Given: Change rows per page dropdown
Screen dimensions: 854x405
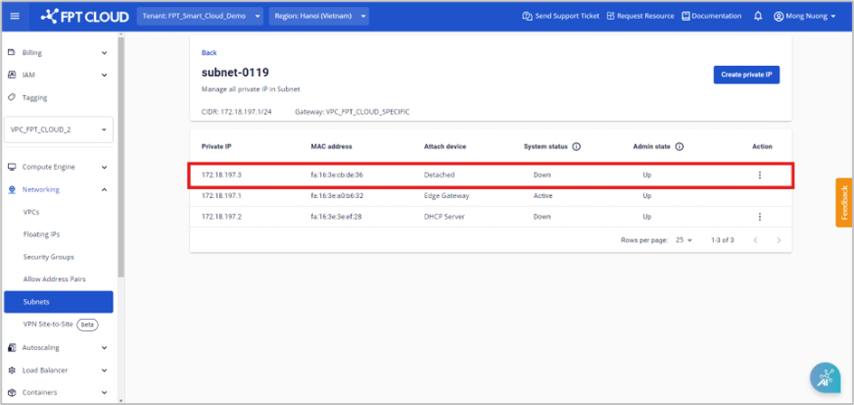Looking at the screenshot, I should click(682, 240).
